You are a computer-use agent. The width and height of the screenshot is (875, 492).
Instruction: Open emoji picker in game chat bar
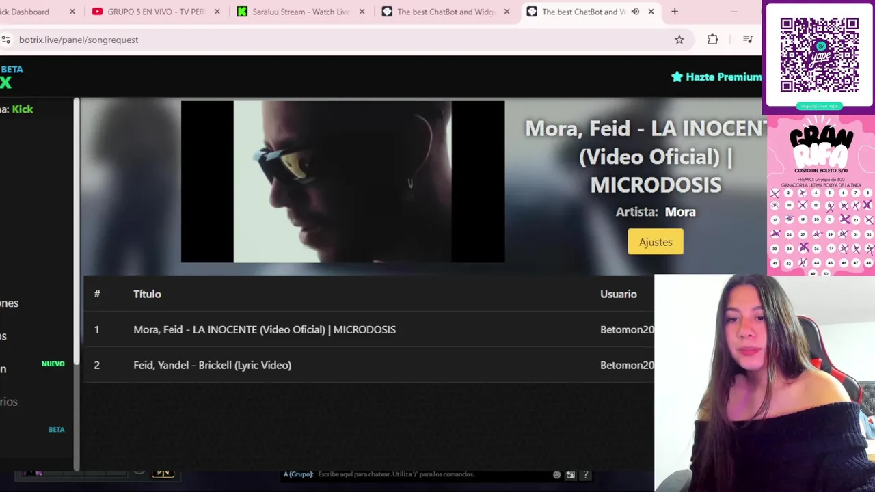point(556,475)
